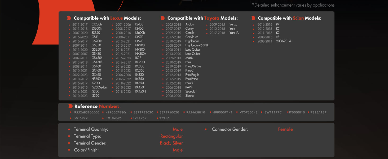Screen dimensions: 388x159
Task: Click the Yaris iA model entry
Action: click(x=234, y=33)
